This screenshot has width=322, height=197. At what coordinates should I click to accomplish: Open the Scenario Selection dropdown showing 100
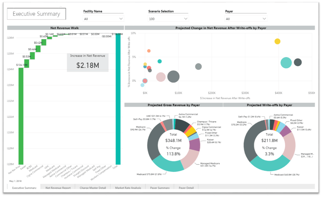[x=168, y=19]
